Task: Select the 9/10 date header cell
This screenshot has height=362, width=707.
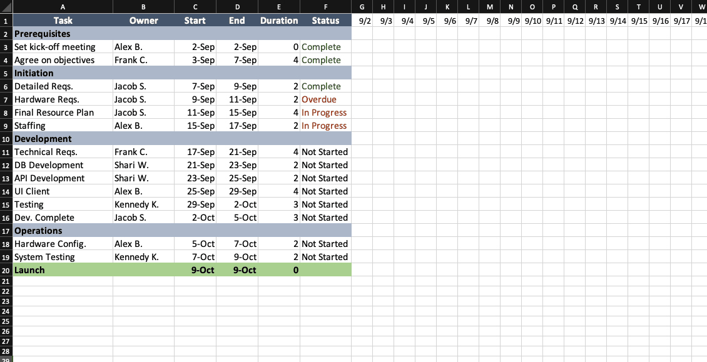Action: (533, 21)
